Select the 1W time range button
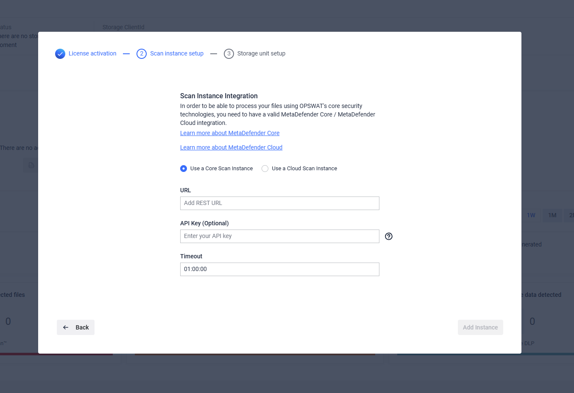The image size is (574, 393). click(x=531, y=215)
